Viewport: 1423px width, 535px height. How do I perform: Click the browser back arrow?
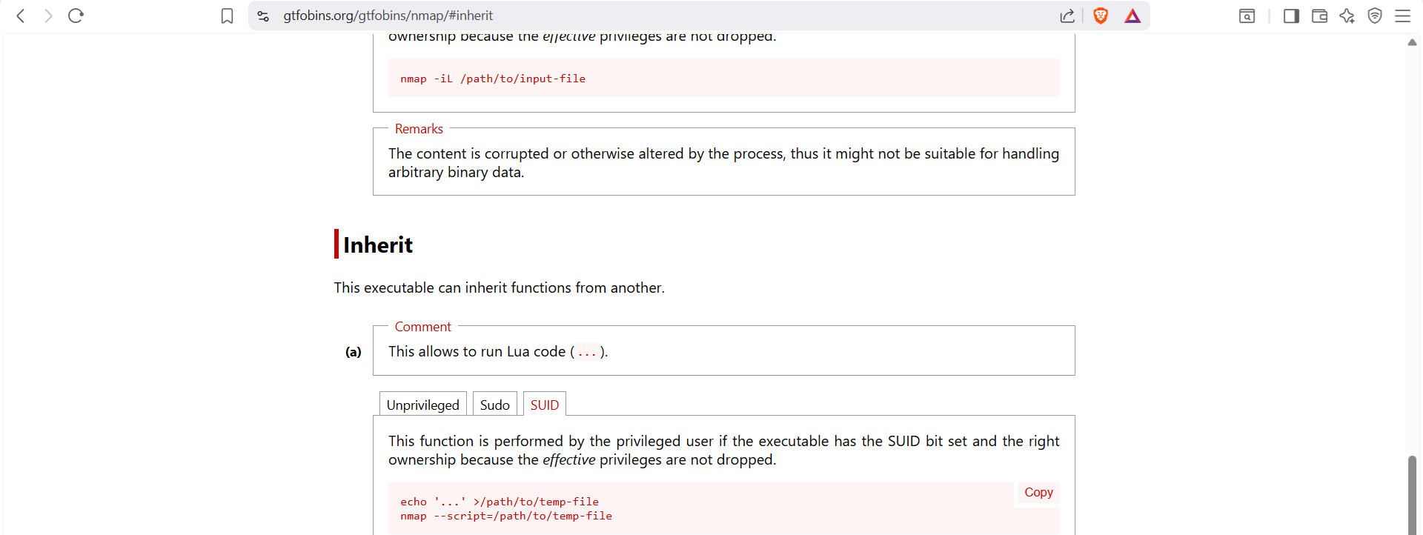click(21, 16)
